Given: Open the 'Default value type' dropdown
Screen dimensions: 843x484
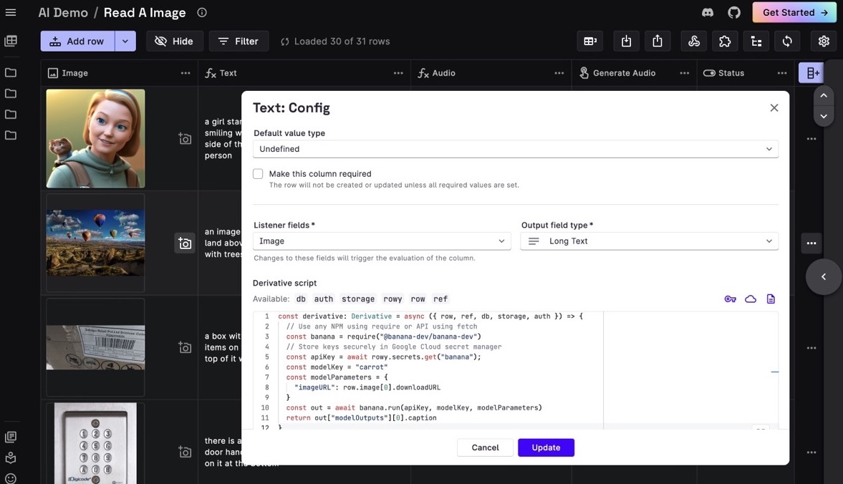Looking at the screenshot, I should [x=515, y=148].
